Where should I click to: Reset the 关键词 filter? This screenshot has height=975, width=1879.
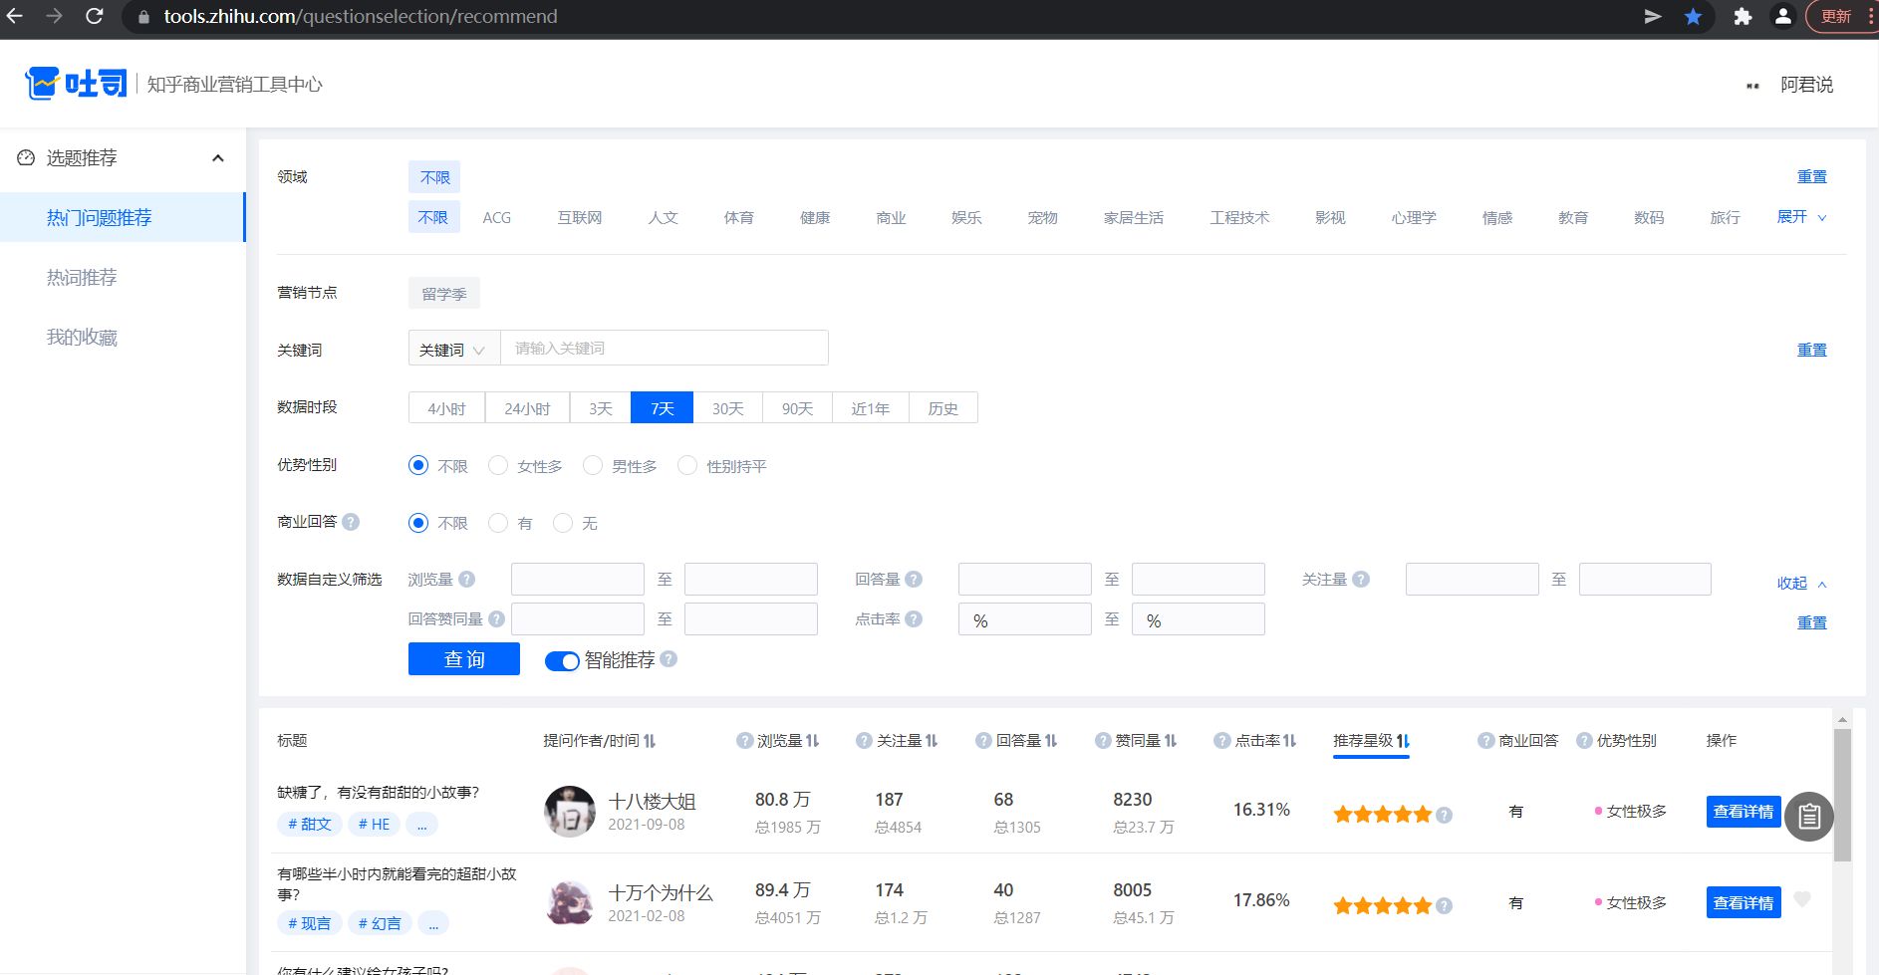(x=1811, y=350)
